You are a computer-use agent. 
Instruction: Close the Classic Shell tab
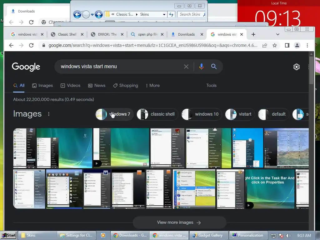pyautogui.click(x=82, y=34)
